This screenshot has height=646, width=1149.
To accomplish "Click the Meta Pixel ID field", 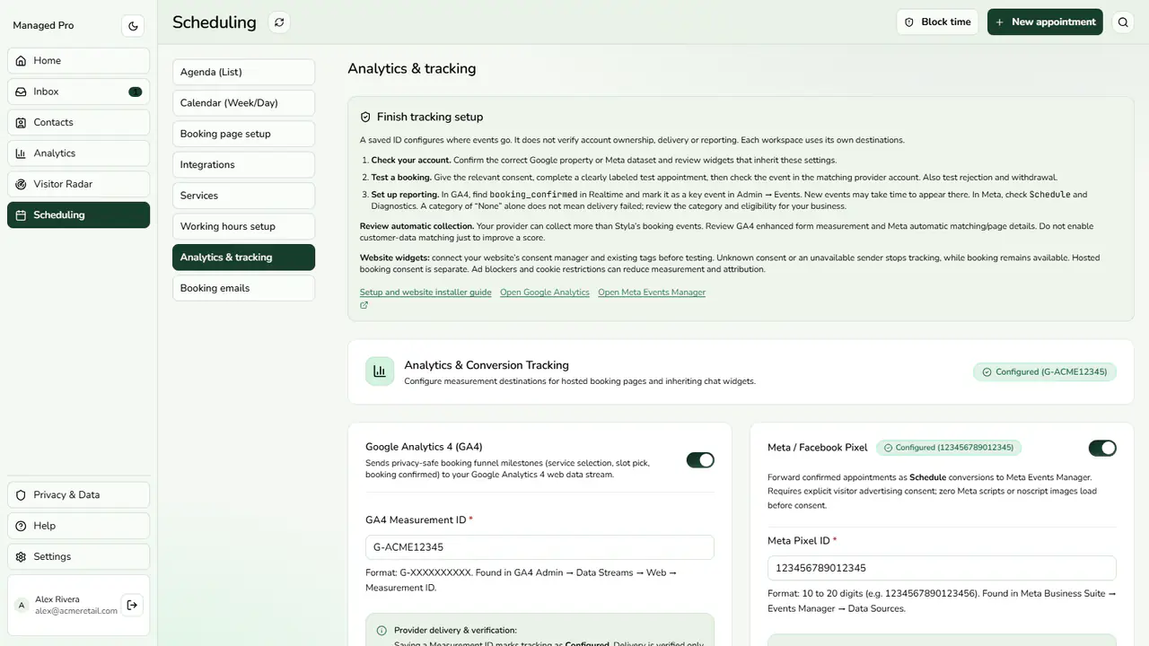I will pyautogui.click(x=942, y=568).
